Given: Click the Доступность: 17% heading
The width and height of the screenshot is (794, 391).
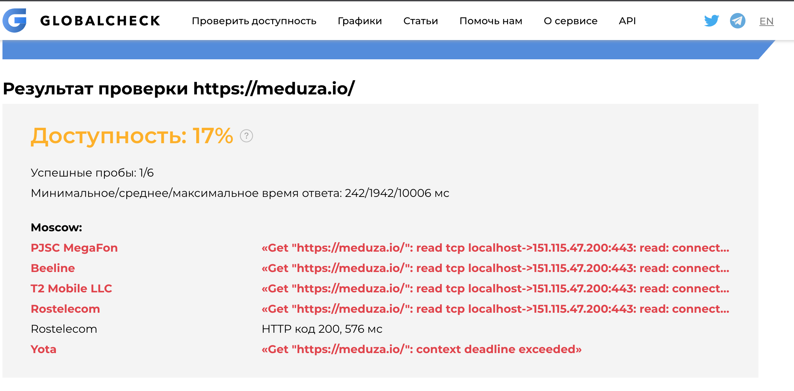Looking at the screenshot, I should (132, 135).
